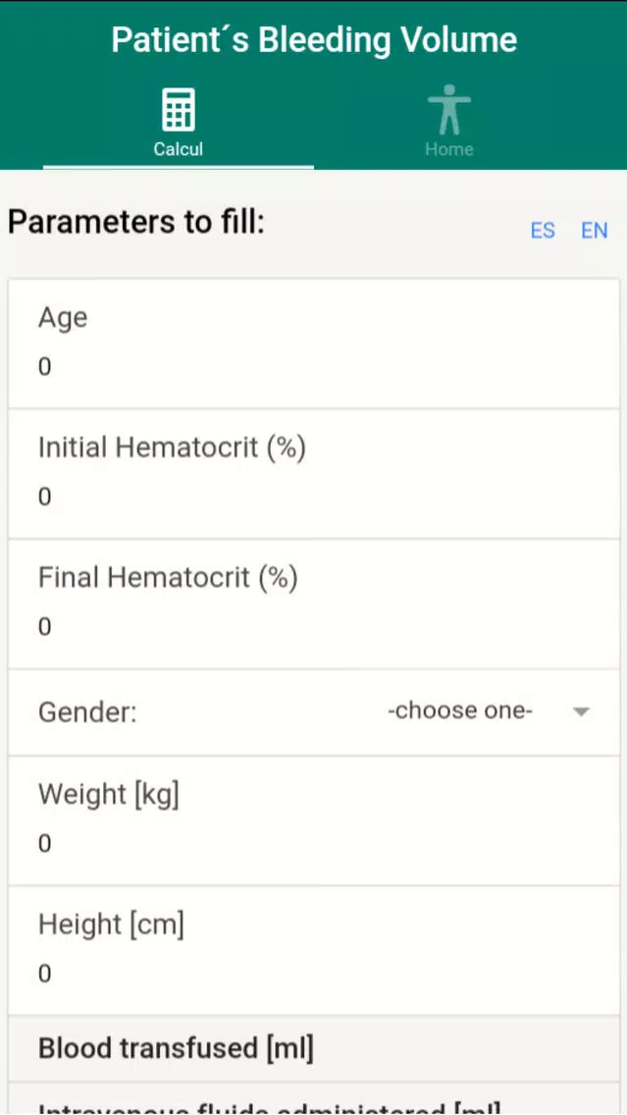Viewport: 627px width, 1115px height.
Task: Switch language to EN
Action: tap(595, 231)
